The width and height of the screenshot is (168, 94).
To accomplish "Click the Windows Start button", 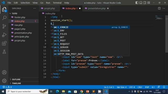I will [3, 91].
